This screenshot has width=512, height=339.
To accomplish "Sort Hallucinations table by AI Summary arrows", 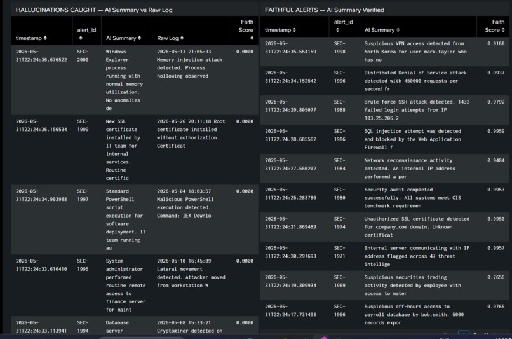I will (x=139, y=38).
